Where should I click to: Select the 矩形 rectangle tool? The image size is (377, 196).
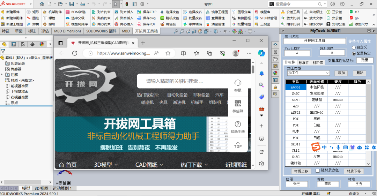33,12
